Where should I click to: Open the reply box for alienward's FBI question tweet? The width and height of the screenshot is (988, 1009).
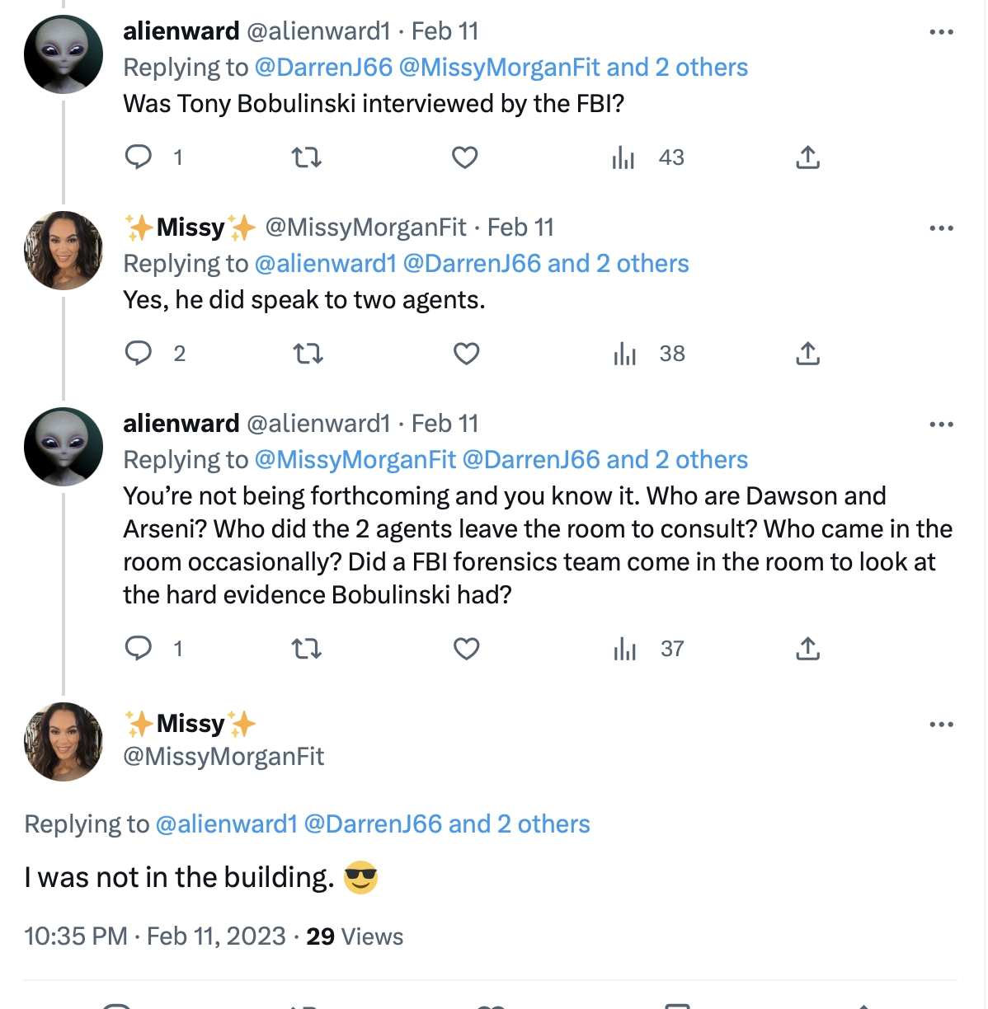(139, 157)
